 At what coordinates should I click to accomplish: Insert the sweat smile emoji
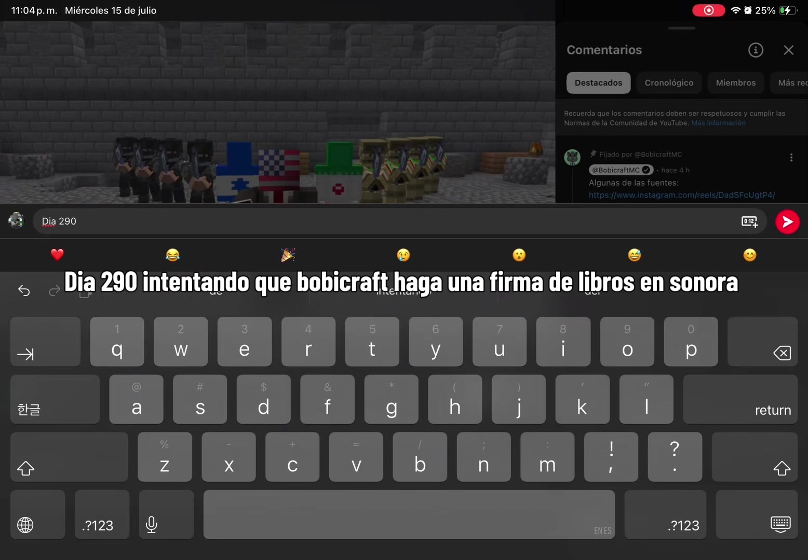(x=634, y=255)
